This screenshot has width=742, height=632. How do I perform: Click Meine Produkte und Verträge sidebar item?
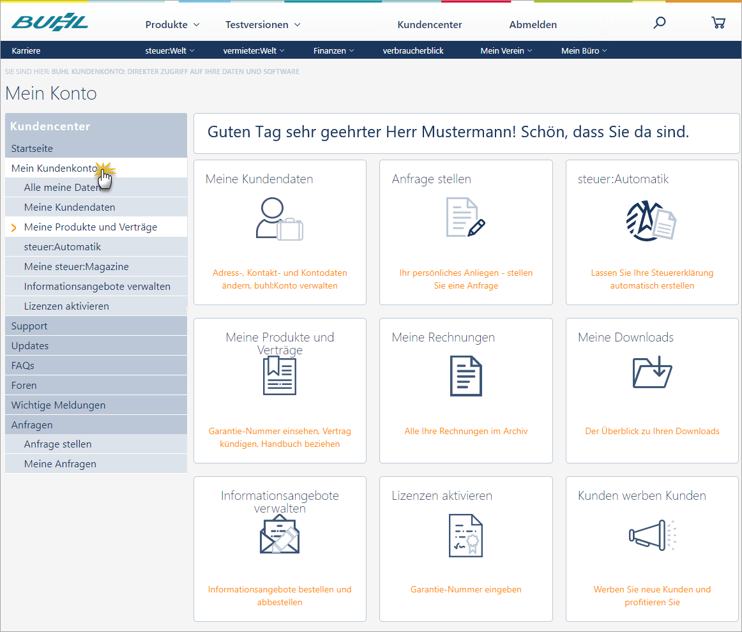point(90,227)
